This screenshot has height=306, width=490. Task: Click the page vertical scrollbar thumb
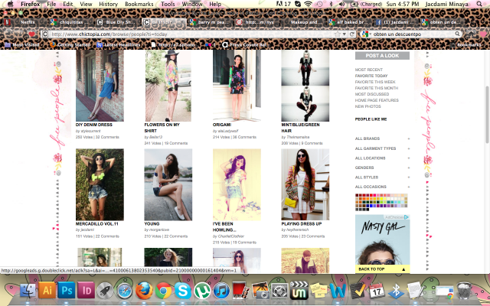coord(487,114)
